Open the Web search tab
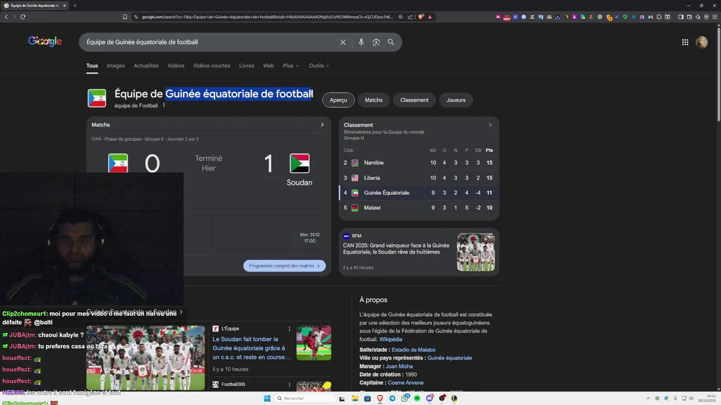Image resolution: width=721 pixels, height=405 pixels. 269,66
